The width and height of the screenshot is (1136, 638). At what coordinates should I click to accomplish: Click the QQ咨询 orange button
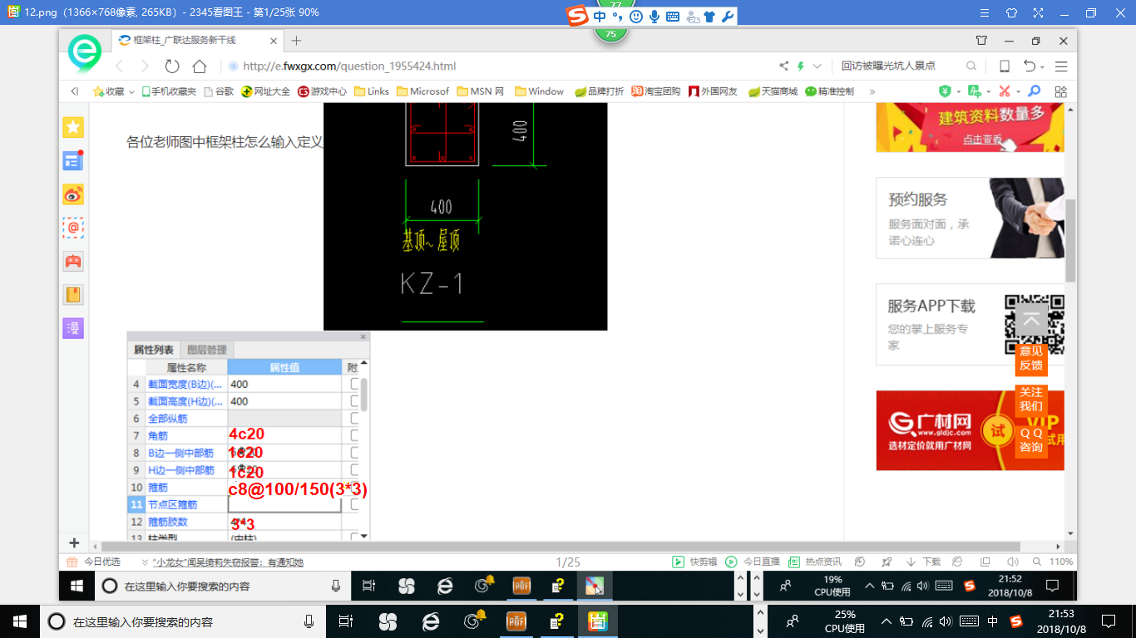coord(1031,440)
